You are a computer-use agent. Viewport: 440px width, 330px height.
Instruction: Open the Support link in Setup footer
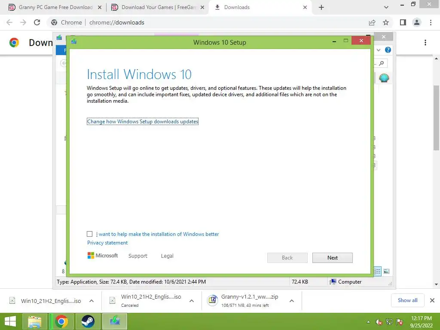(x=138, y=256)
